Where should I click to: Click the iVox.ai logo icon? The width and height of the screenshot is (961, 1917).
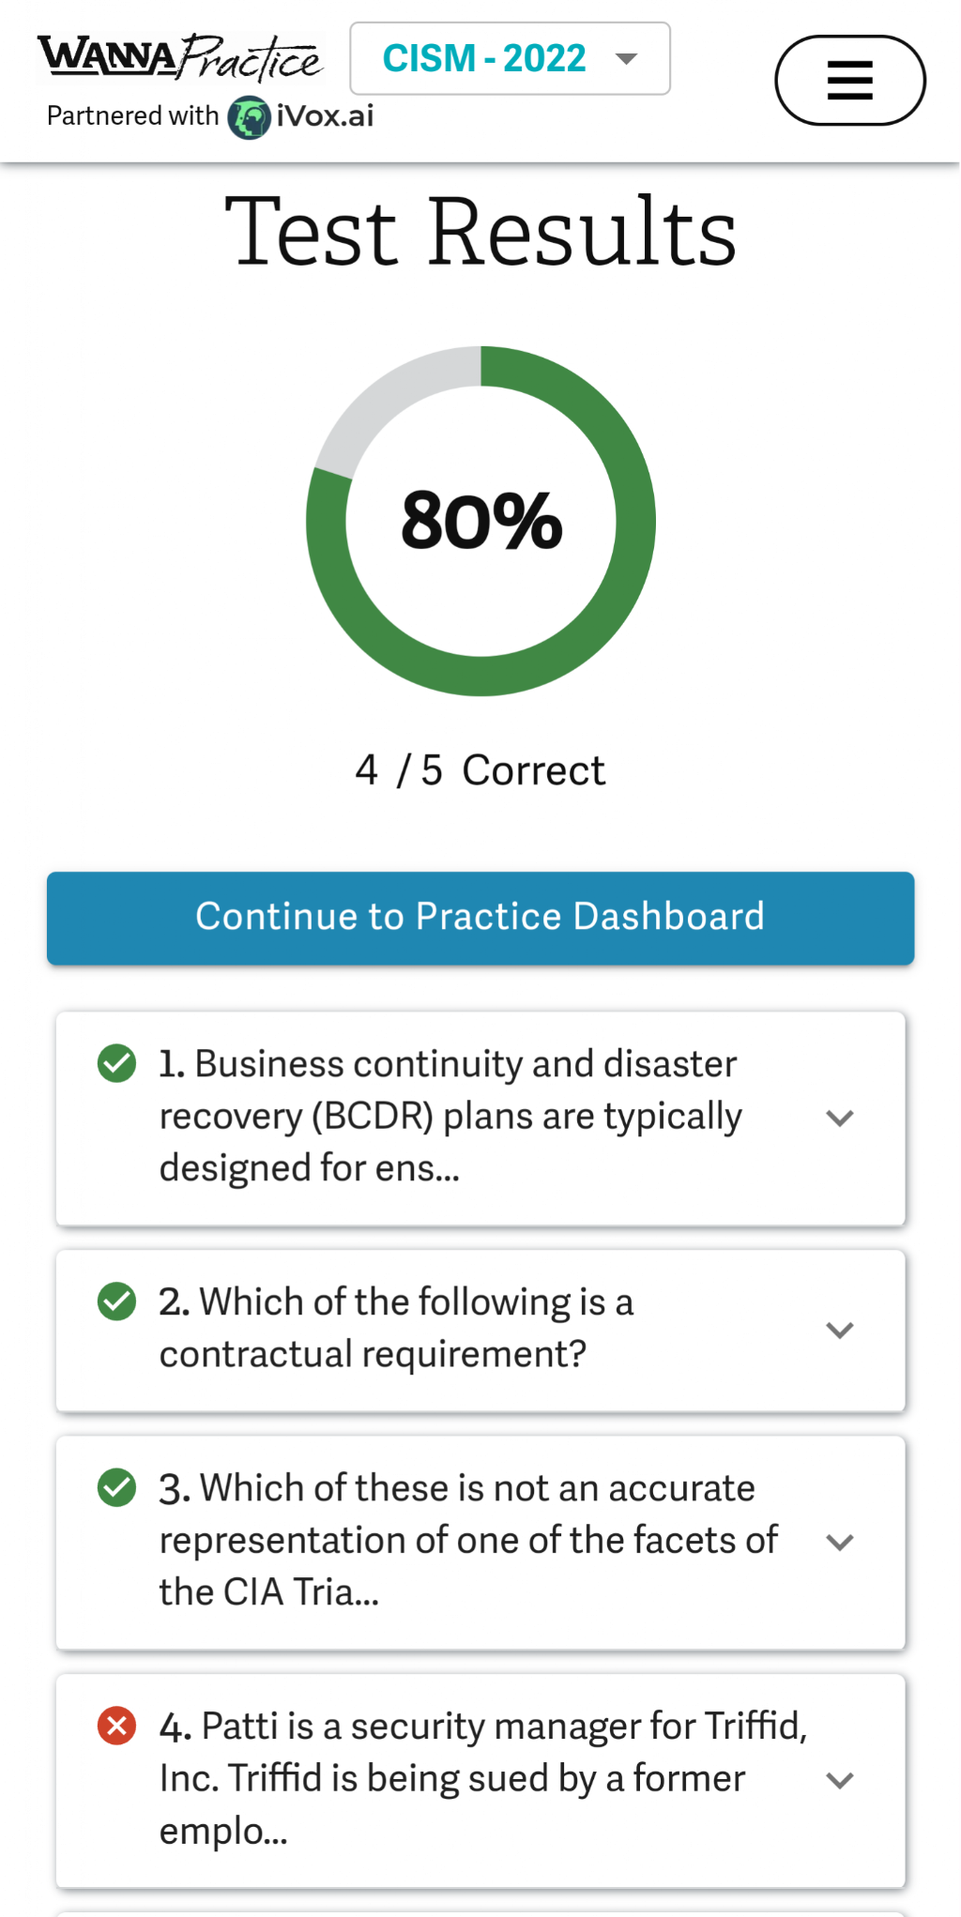pos(250,117)
